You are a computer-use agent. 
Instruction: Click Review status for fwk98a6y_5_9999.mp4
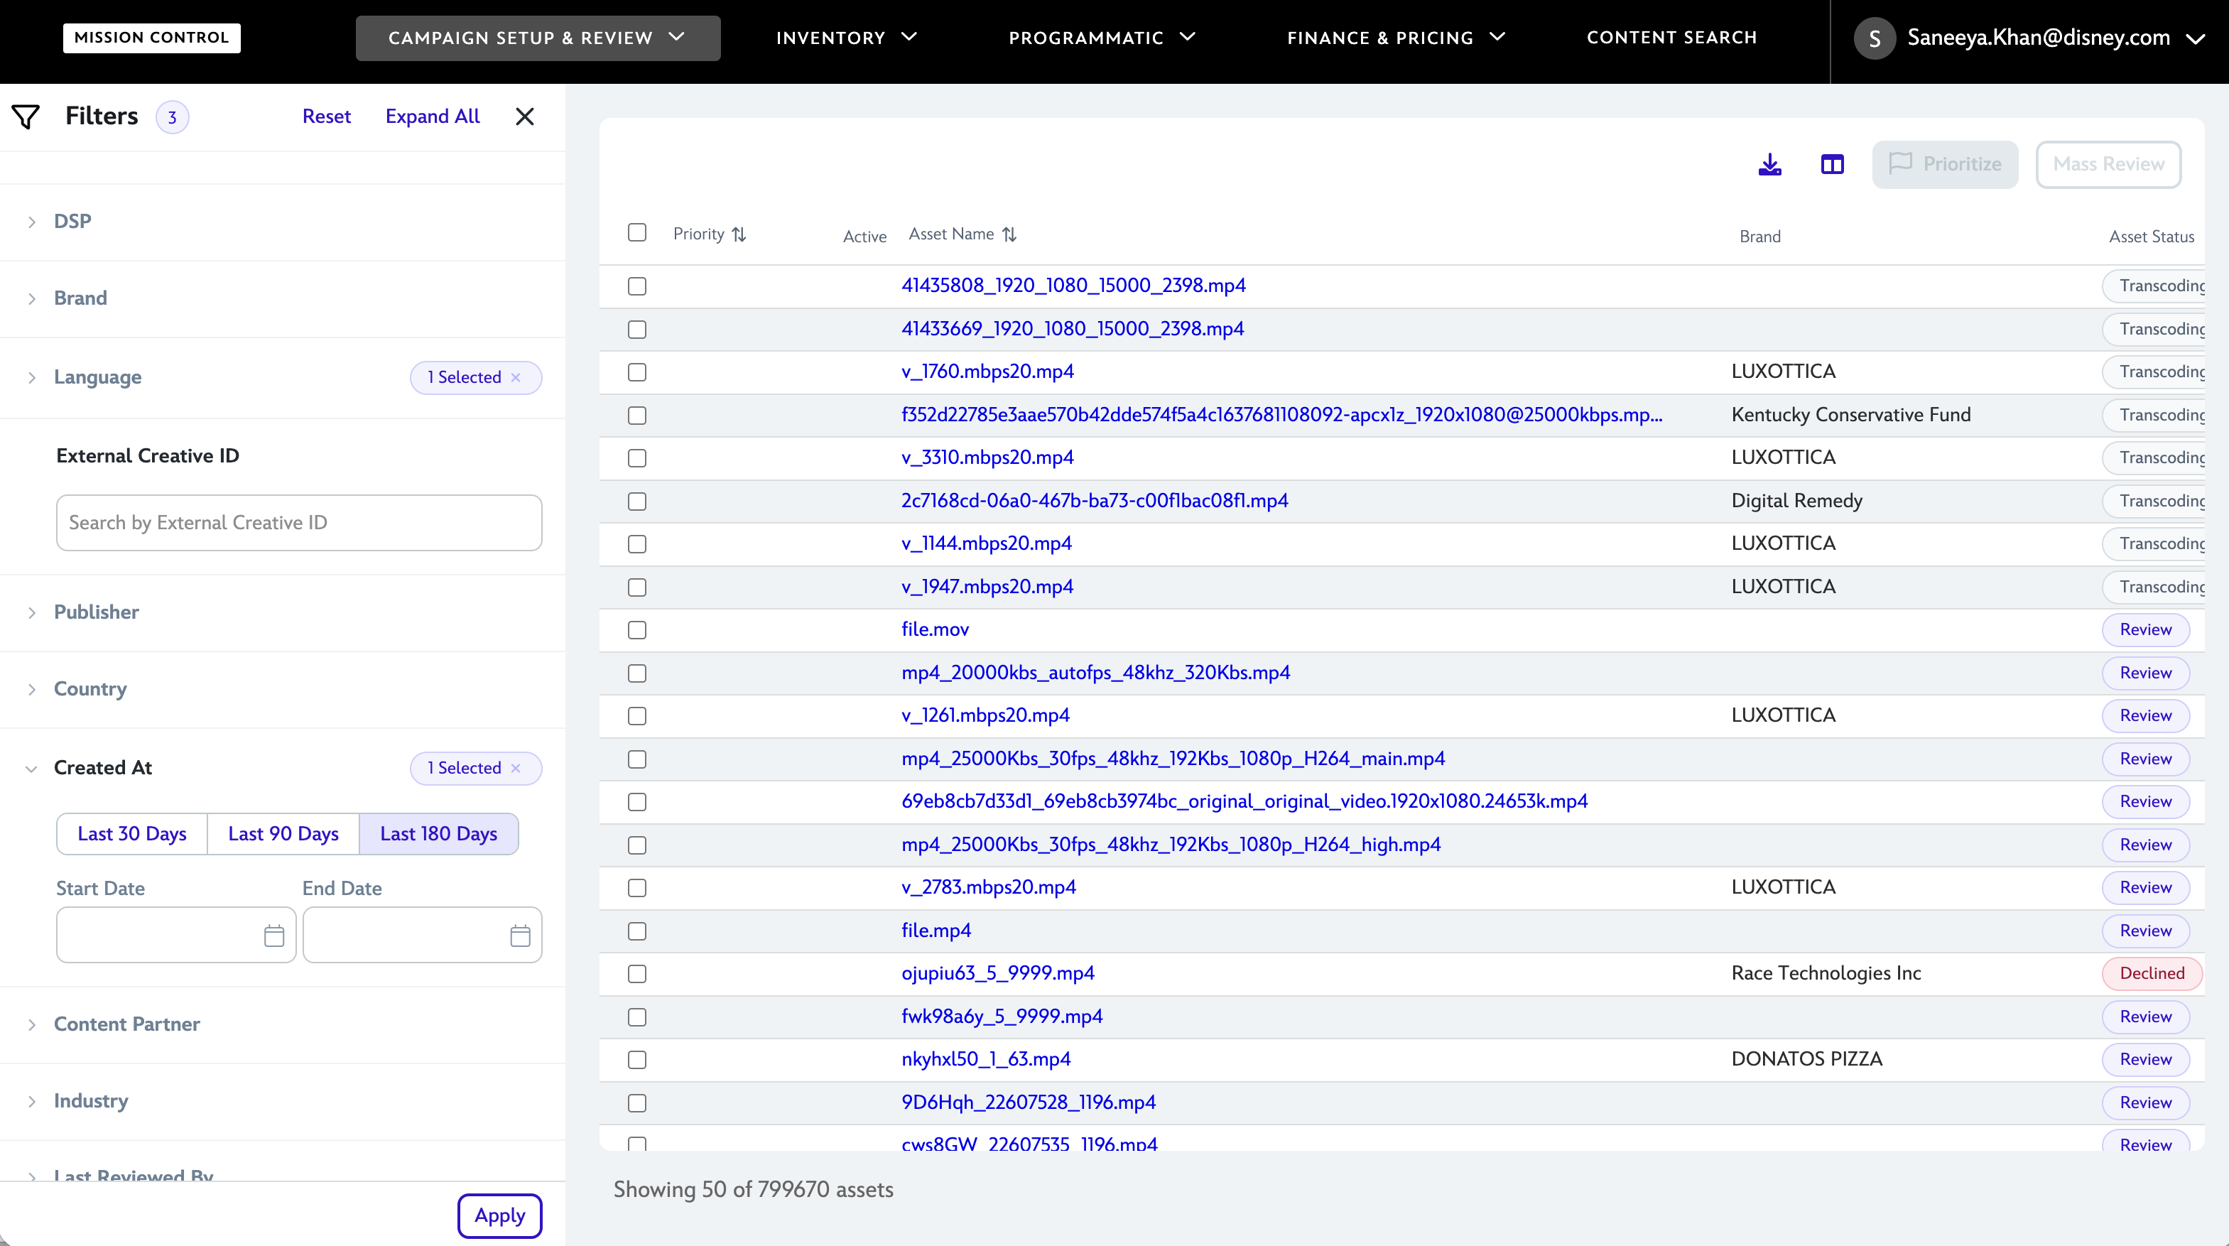(2146, 1017)
